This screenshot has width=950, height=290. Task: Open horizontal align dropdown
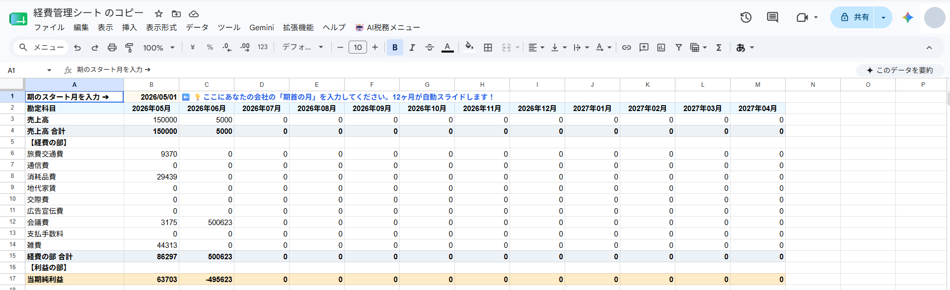point(536,48)
